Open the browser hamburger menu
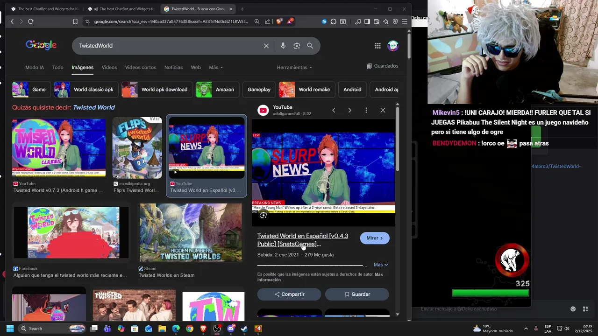 coord(405,21)
